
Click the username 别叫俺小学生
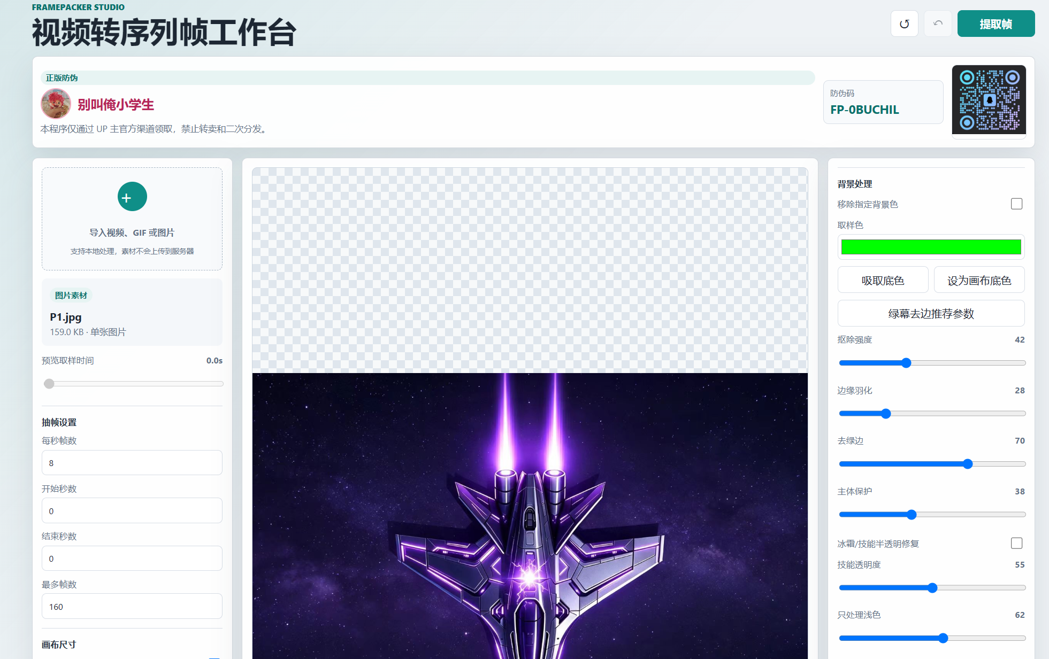click(116, 104)
